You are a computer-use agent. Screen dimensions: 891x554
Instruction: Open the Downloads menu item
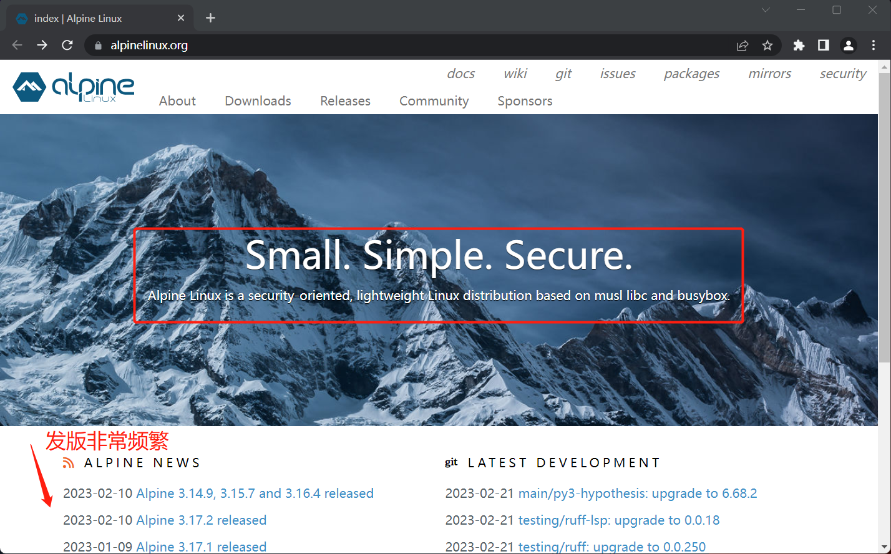point(258,101)
